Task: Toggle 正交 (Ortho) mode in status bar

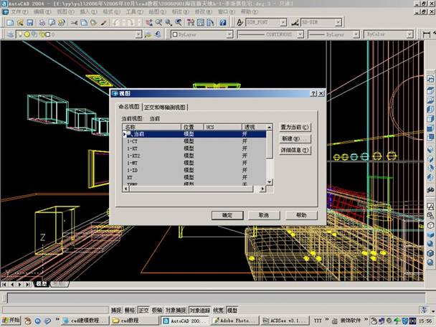Action: 143,310
